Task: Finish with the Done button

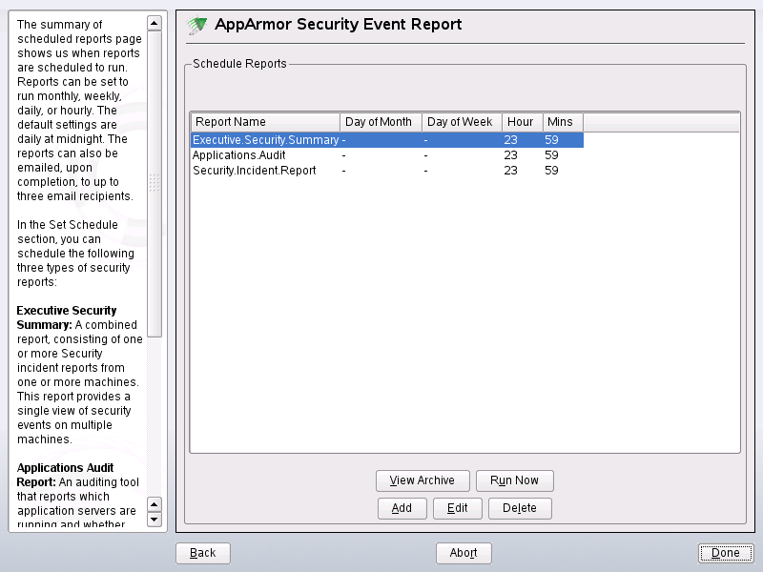Action: point(725,553)
